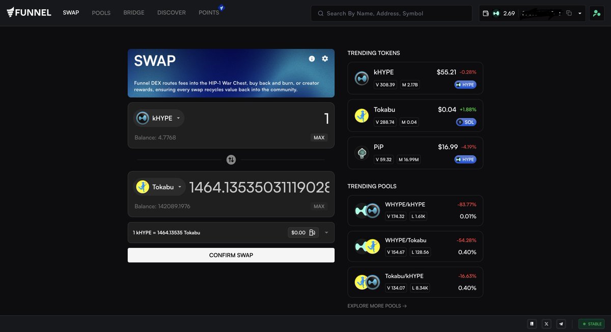Screen dimensions: 611x332
Task: Open the X (Twitter) footer icon
Action: tap(546, 323)
